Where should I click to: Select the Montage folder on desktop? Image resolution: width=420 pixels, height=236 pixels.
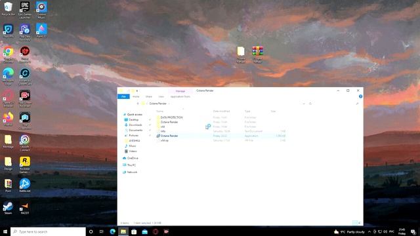[x=8, y=142]
